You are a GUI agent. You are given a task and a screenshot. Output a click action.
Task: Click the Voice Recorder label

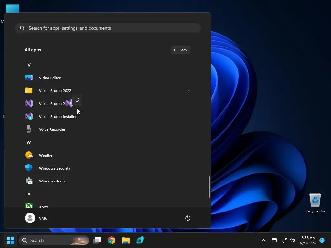pos(52,129)
